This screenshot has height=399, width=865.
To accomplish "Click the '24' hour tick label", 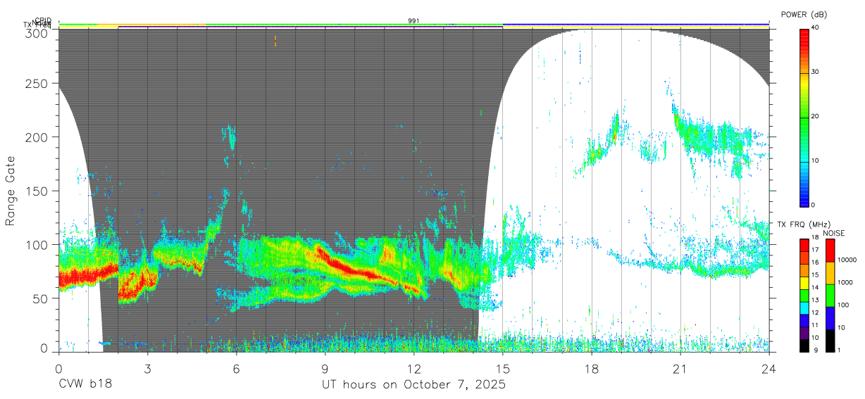I will [768, 369].
